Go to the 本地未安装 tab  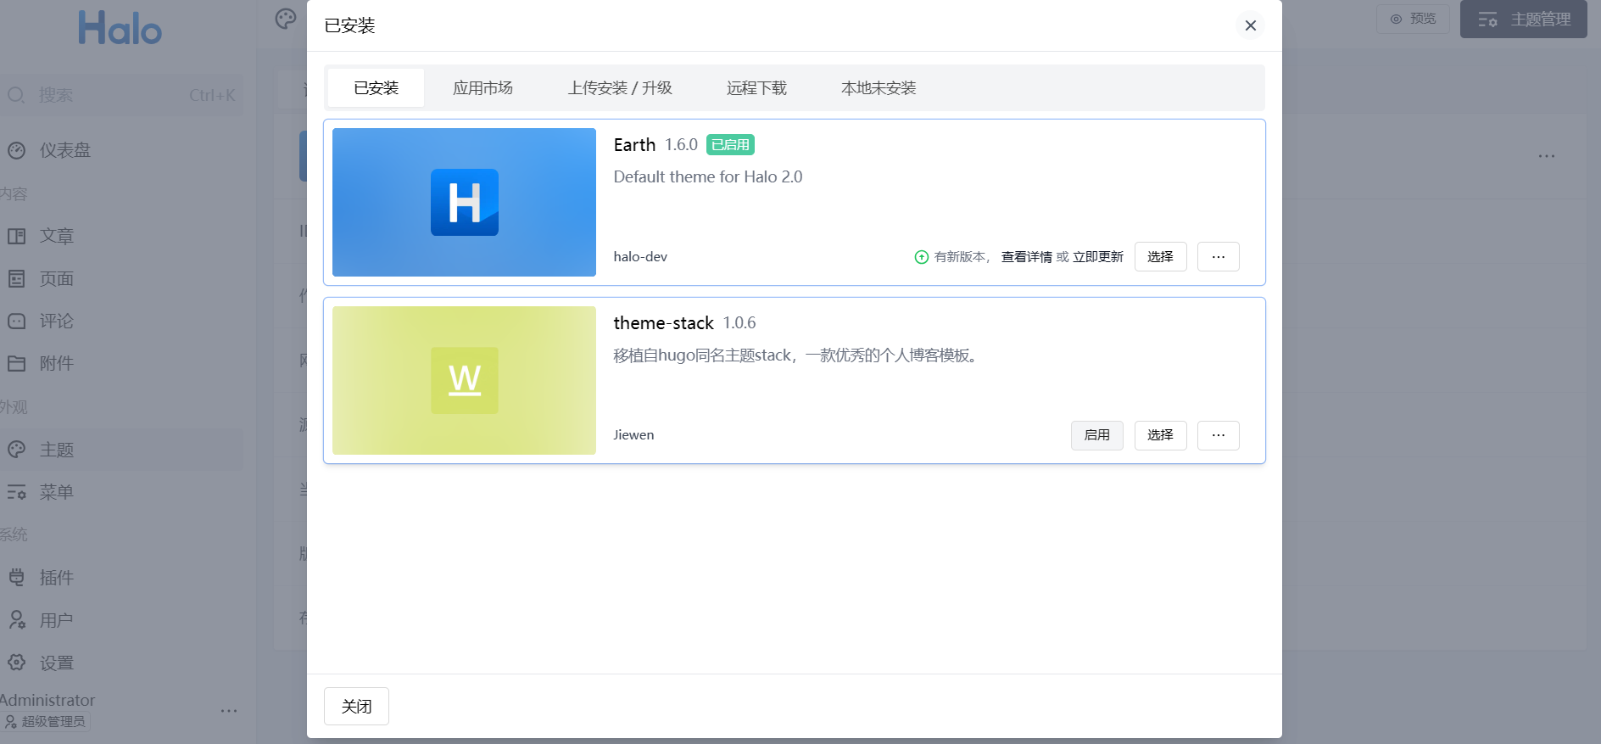point(879,88)
